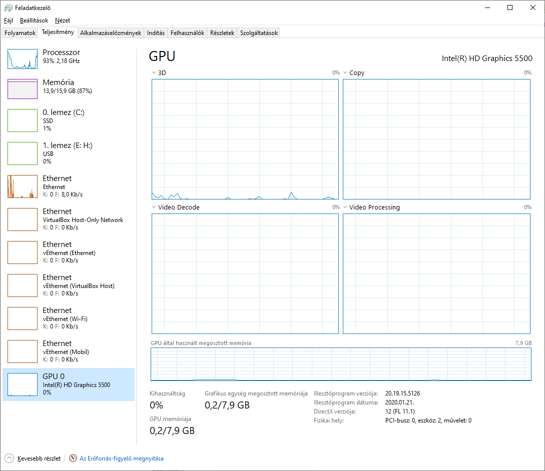545x471 pixels.
Task: Open the 1. lemez (E: H:) USB graph
Action: 23,153
